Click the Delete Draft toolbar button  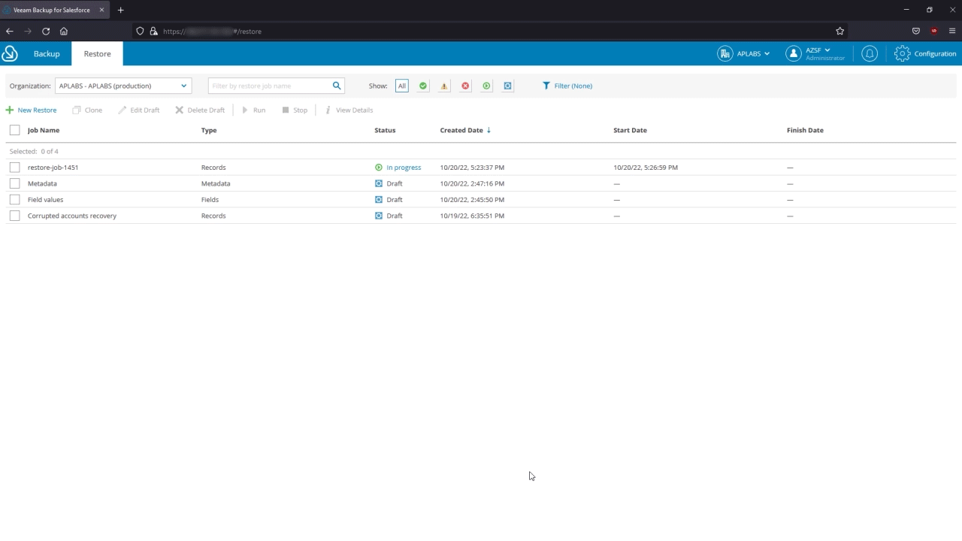pos(200,110)
